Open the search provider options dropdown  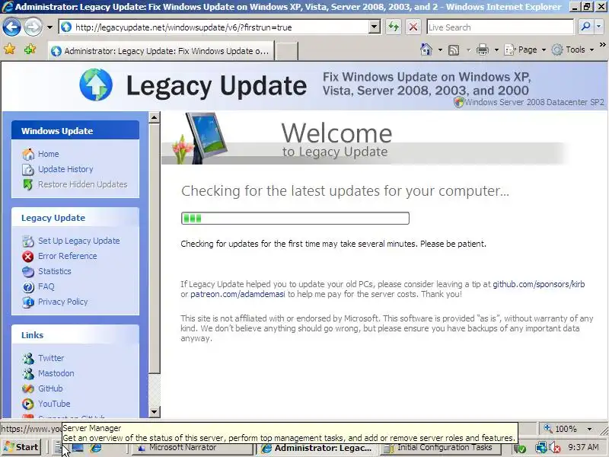pyautogui.click(x=598, y=27)
